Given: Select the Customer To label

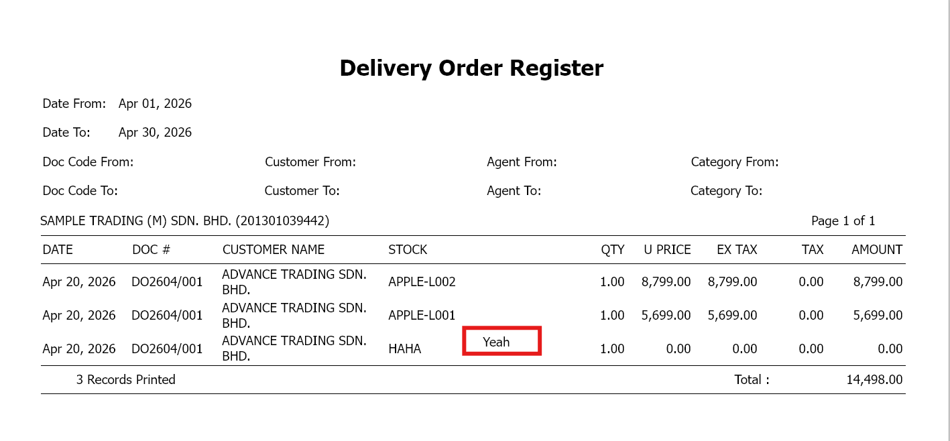Looking at the screenshot, I should tap(302, 191).
